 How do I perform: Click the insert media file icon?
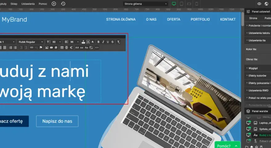tap(56, 47)
